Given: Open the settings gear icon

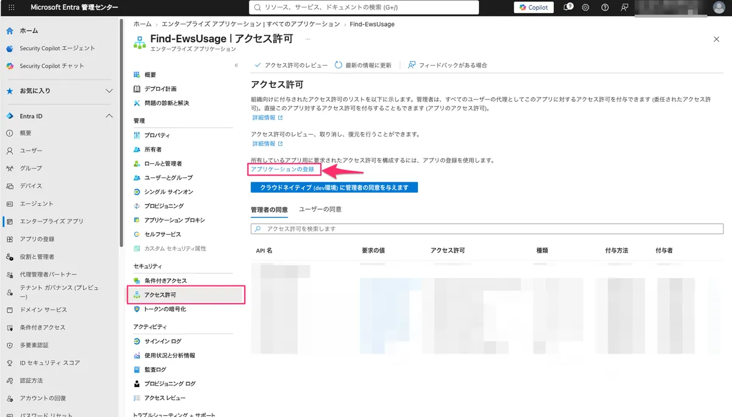Looking at the screenshot, I should (x=586, y=7).
